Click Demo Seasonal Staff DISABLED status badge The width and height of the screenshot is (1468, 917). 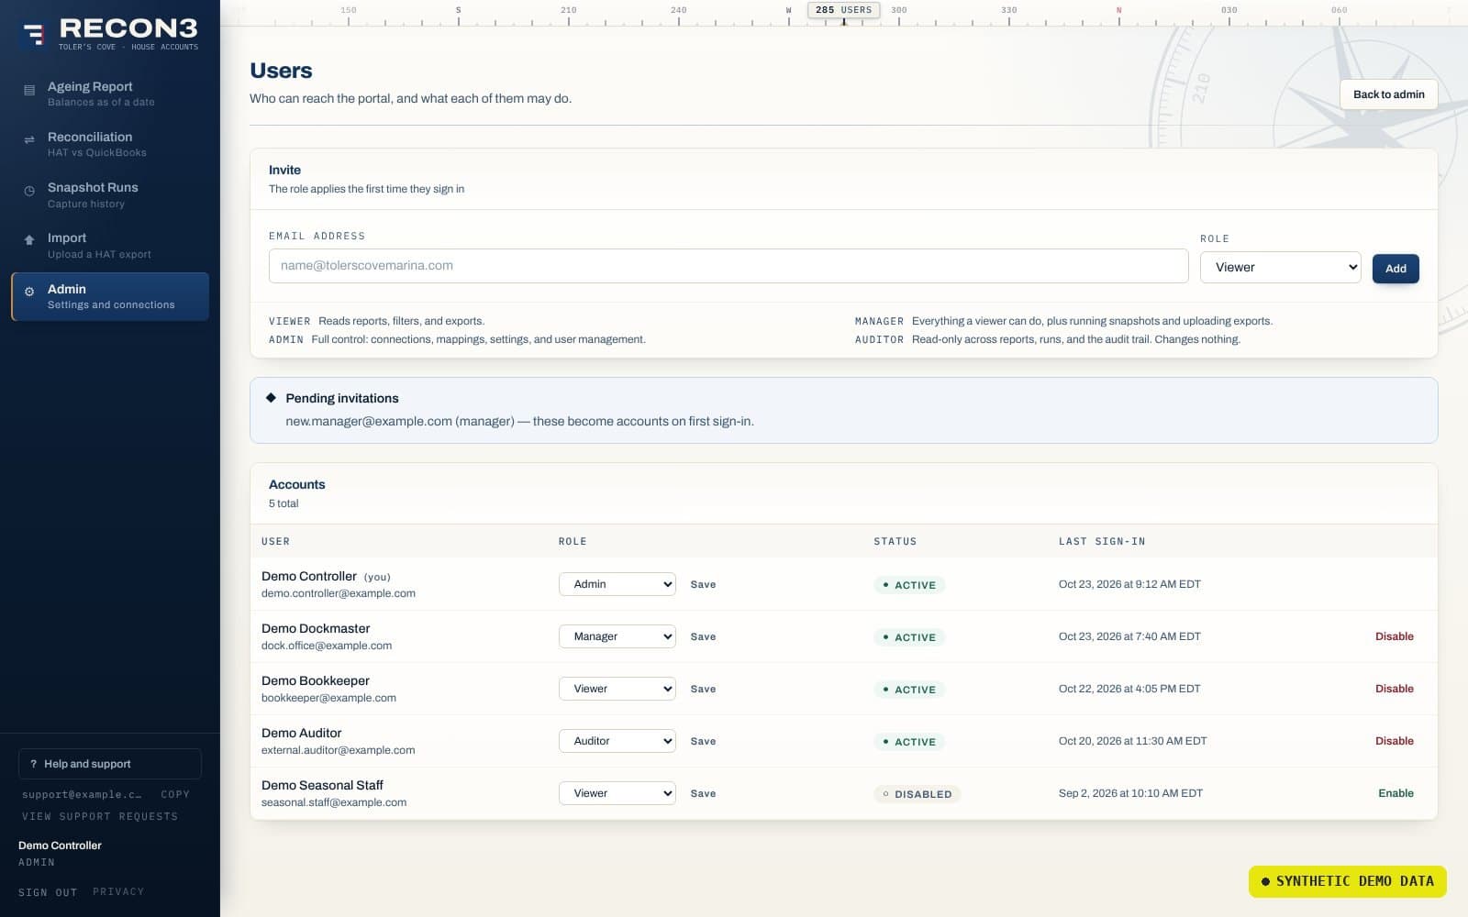click(917, 794)
